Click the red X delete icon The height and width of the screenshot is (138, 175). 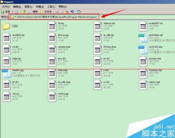67,12
